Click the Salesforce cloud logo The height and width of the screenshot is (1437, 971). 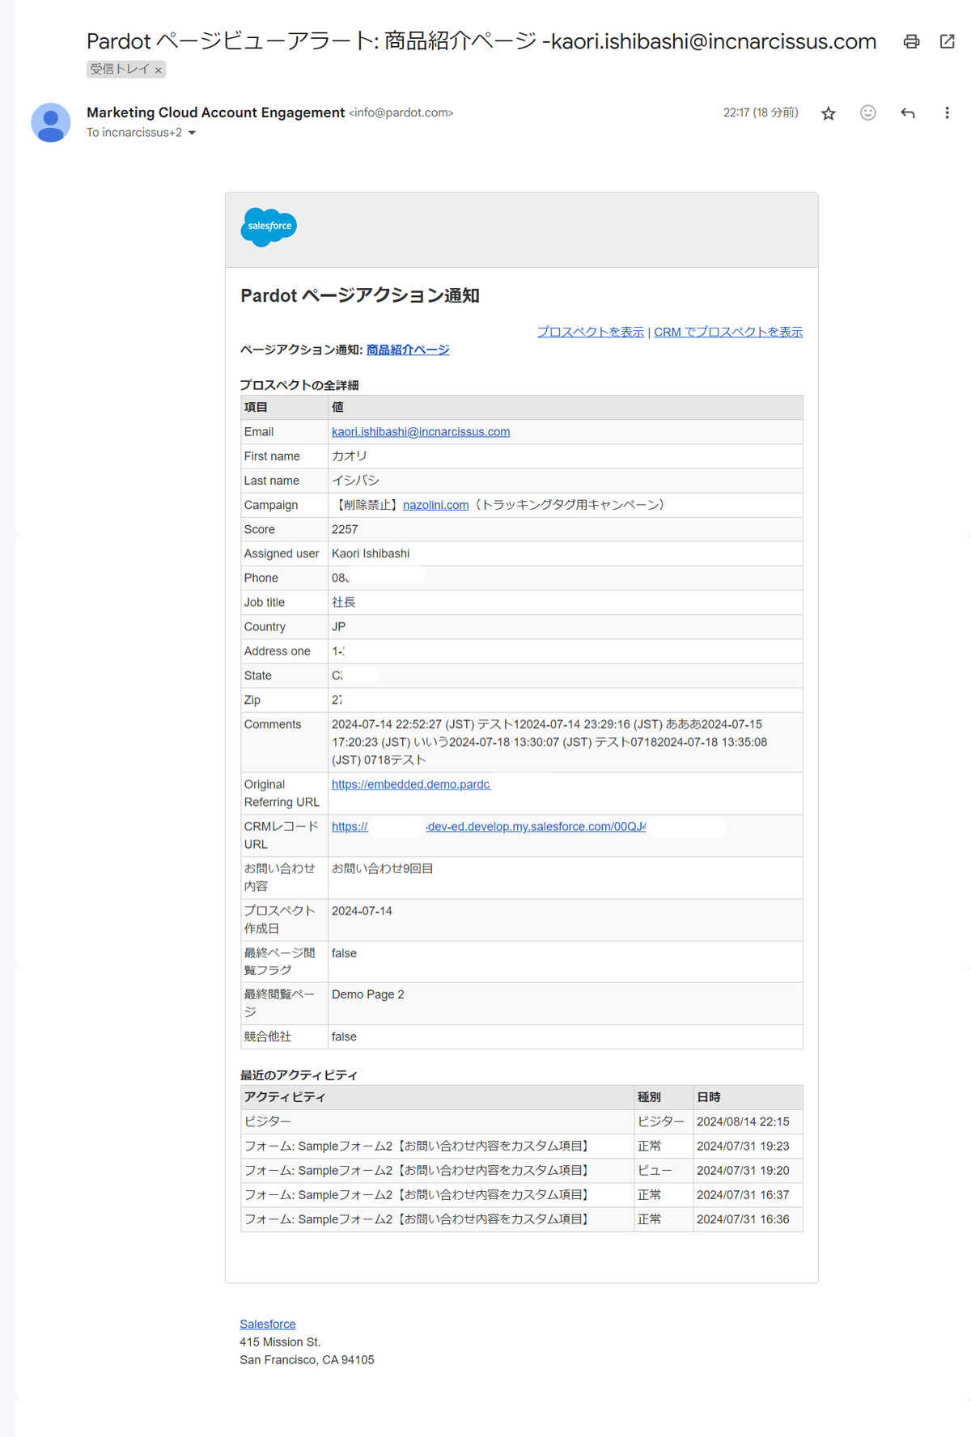pyautogui.click(x=269, y=227)
